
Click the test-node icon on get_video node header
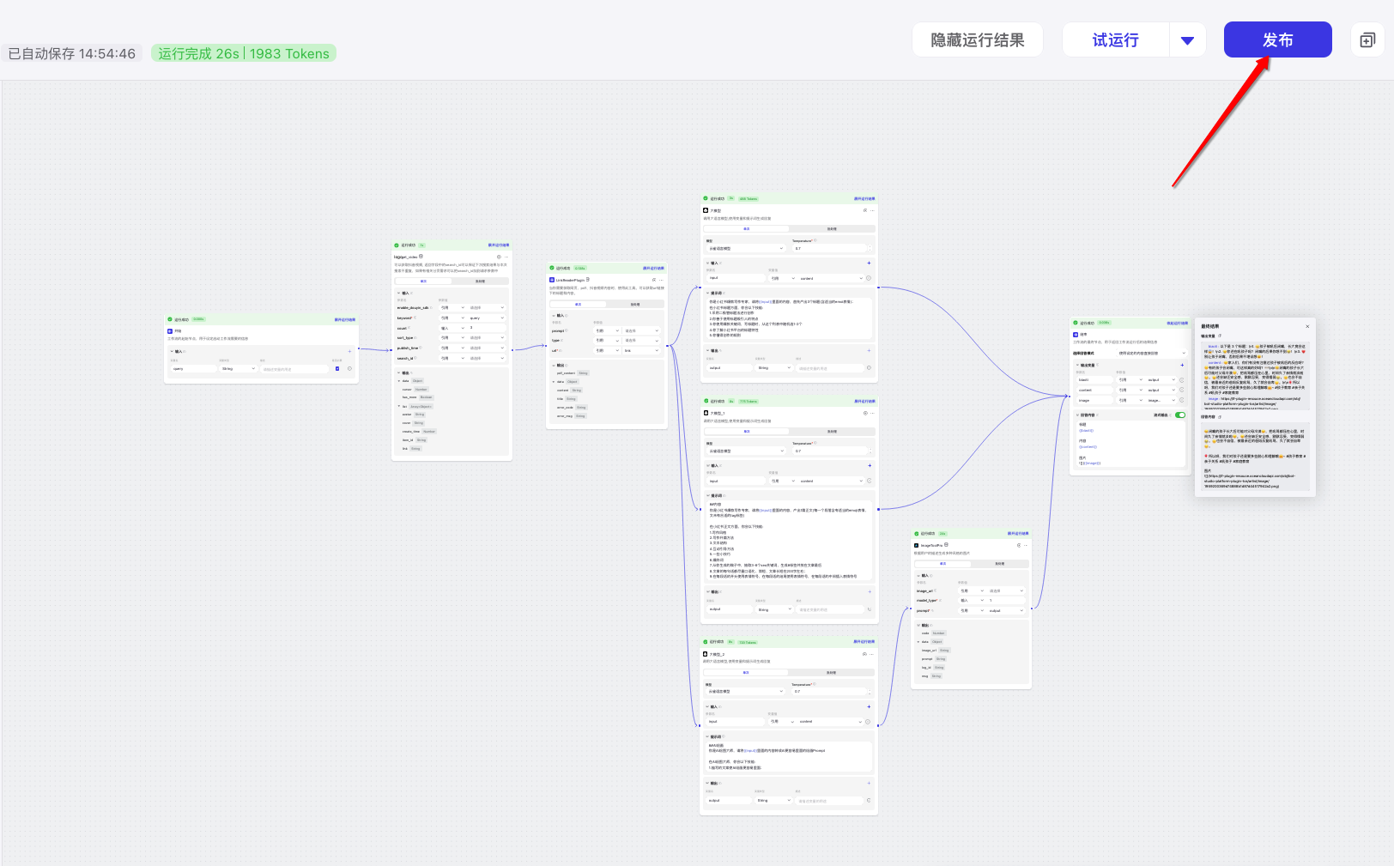pyautogui.click(x=499, y=257)
